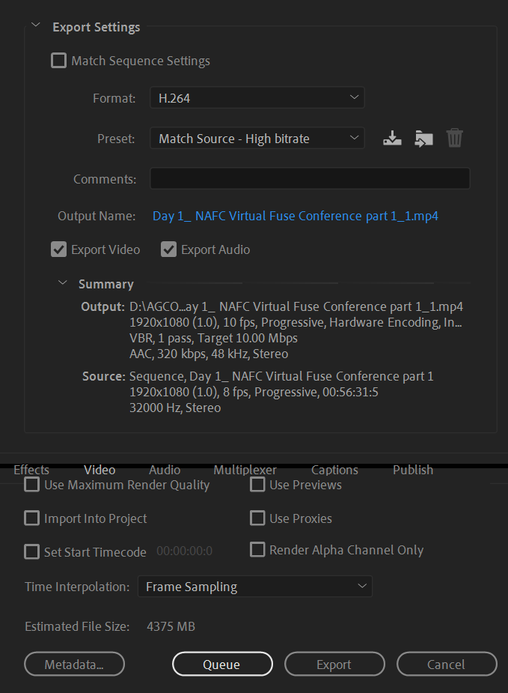Switch to the Audio tab
Image resolution: width=508 pixels, height=693 pixels.
(164, 470)
